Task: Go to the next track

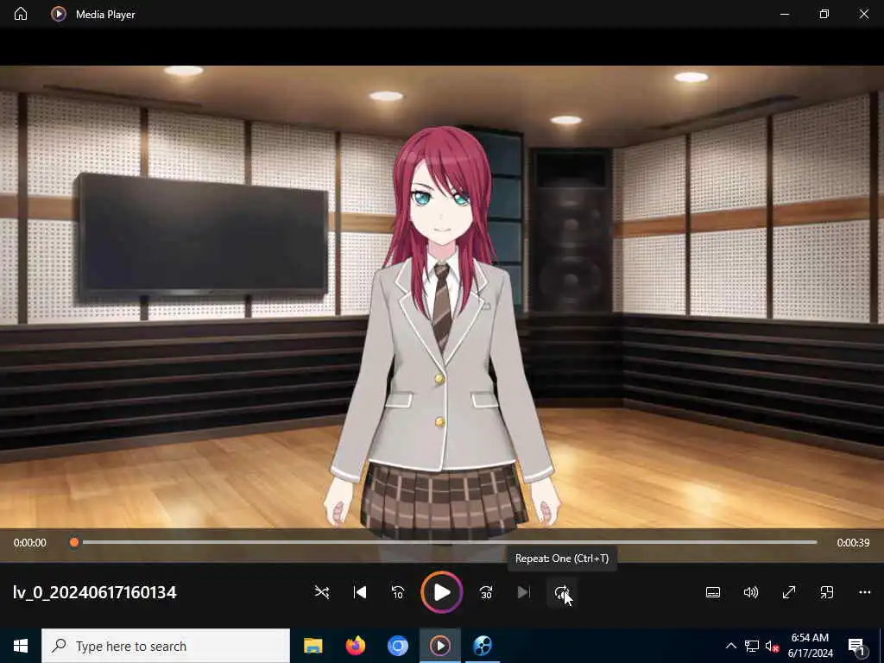Action: 524,592
